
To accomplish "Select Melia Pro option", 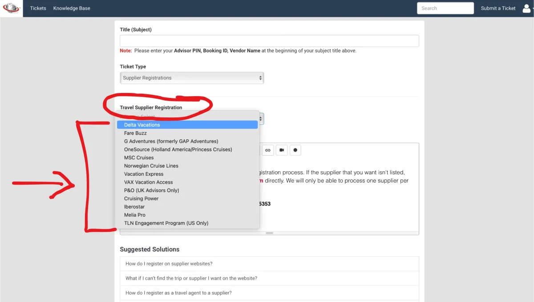I will [187, 215].
